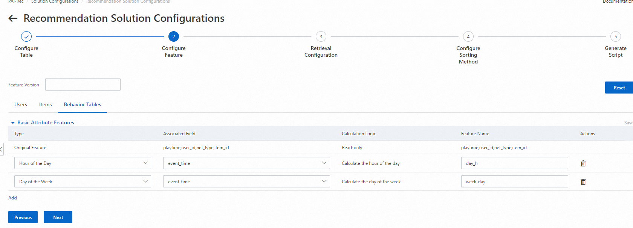Delete the Day of the Week feature row

point(583,182)
